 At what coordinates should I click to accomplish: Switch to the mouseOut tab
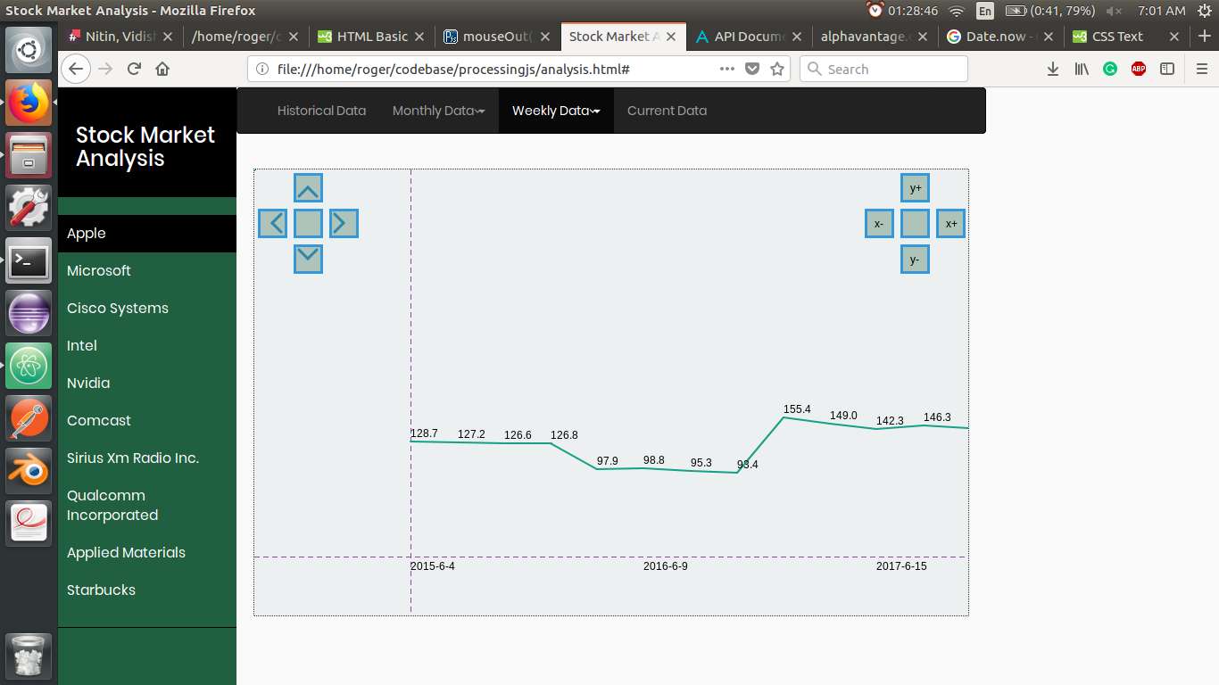498,37
